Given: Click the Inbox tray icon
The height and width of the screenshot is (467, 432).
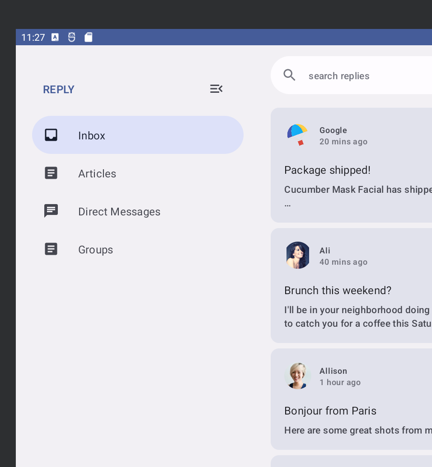Looking at the screenshot, I should pos(51,135).
